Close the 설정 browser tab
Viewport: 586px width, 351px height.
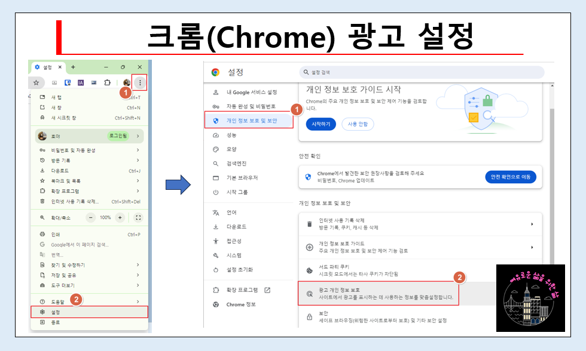[x=60, y=67]
